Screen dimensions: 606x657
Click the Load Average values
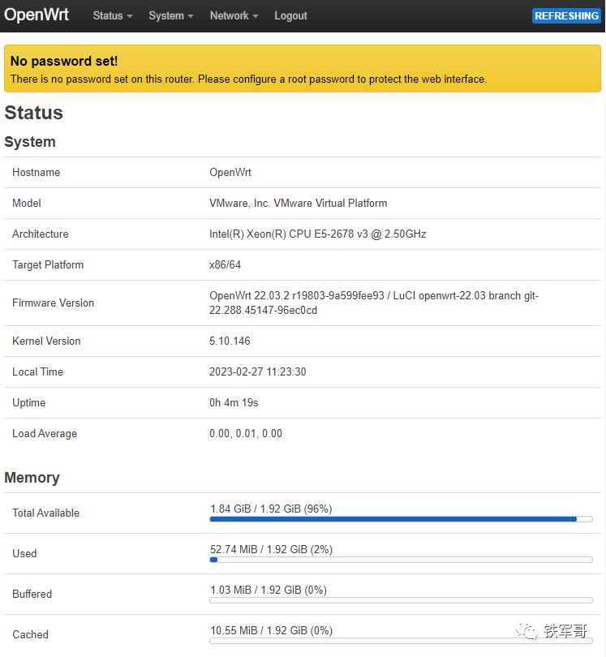point(245,434)
